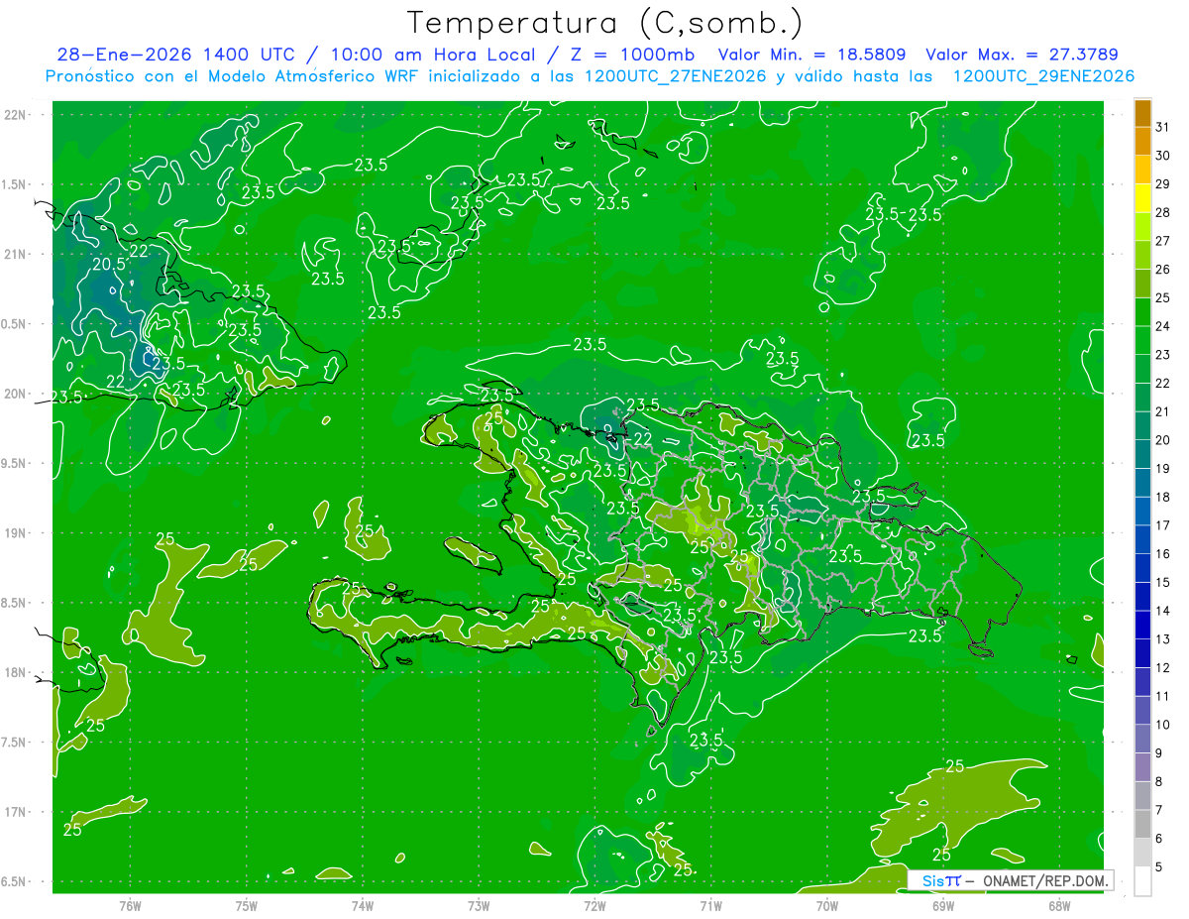Click the legend value label 5
Screen dimensions: 1189x919
click(x=1159, y=866)
